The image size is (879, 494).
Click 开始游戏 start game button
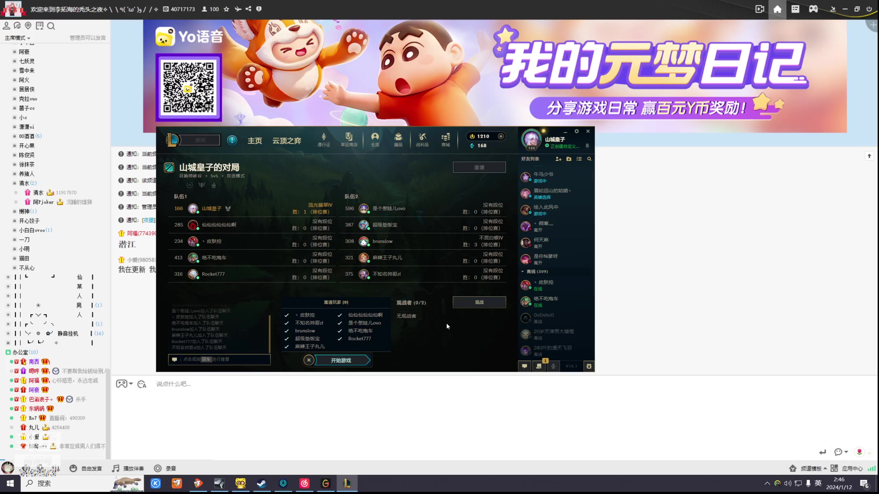pos(342,360)
